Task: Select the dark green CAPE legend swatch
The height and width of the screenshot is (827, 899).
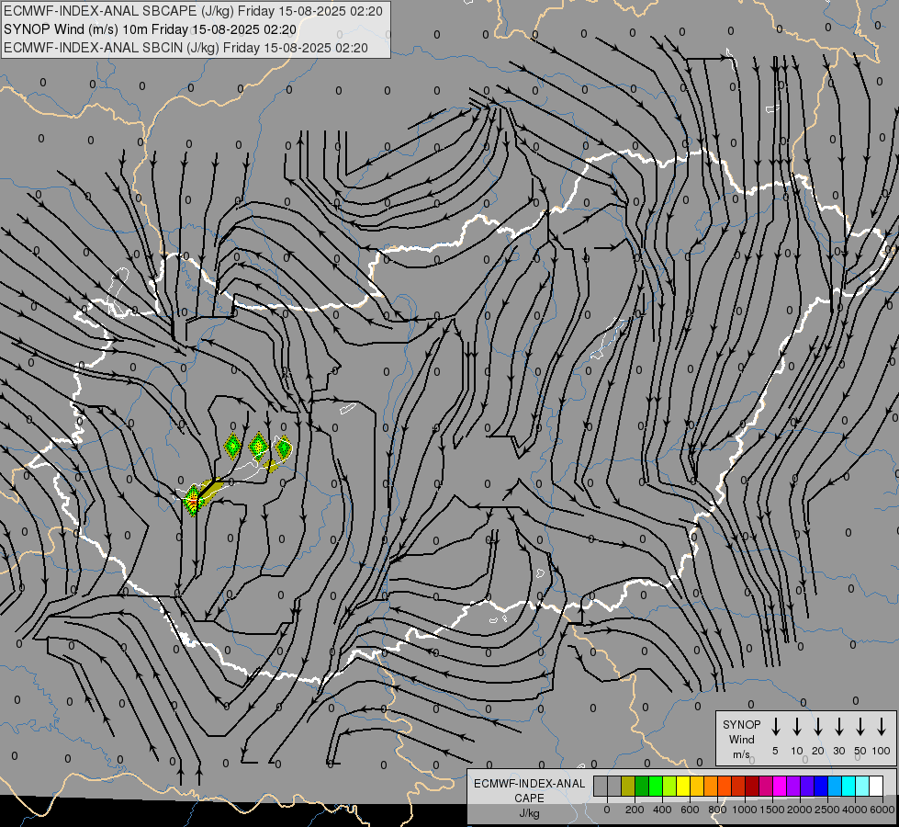Action: [642, 786]
